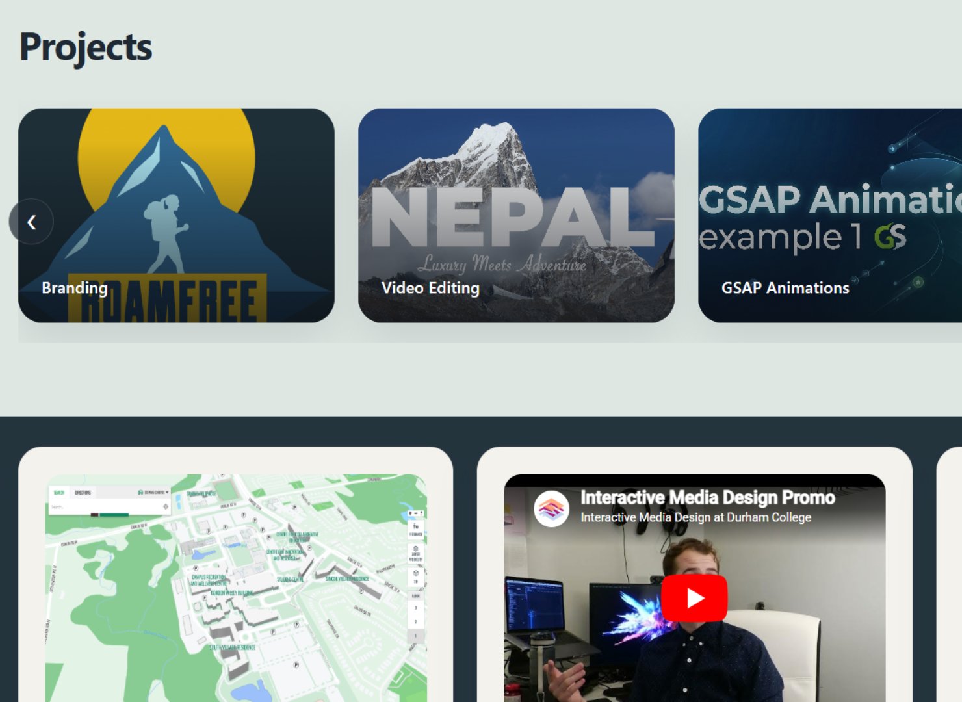Play the Interactive Media Design Promo video
The image size is (962, 702).
click(694, 598)
